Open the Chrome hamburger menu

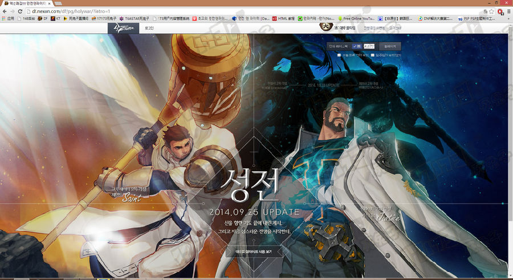coord(509,11)
